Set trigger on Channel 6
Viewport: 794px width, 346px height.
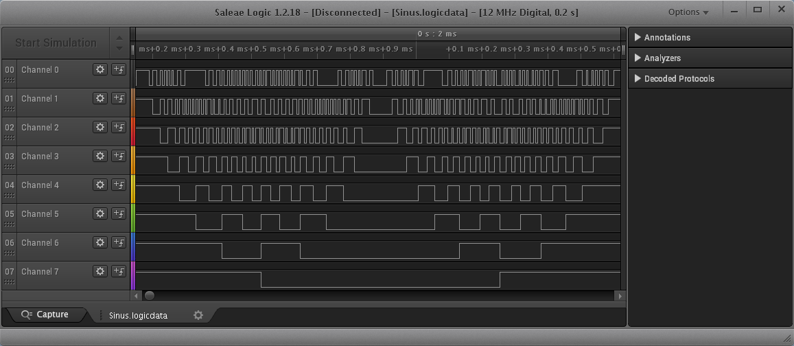[119, 242]
